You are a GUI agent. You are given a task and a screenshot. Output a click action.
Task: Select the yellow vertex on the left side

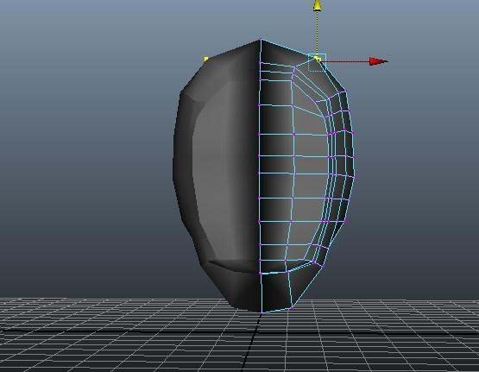tap(206, 59)
